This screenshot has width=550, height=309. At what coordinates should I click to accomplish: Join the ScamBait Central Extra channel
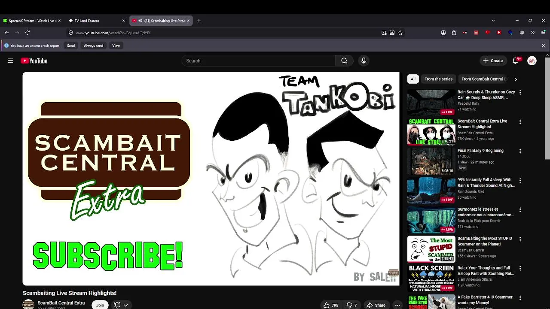point(100,305)
